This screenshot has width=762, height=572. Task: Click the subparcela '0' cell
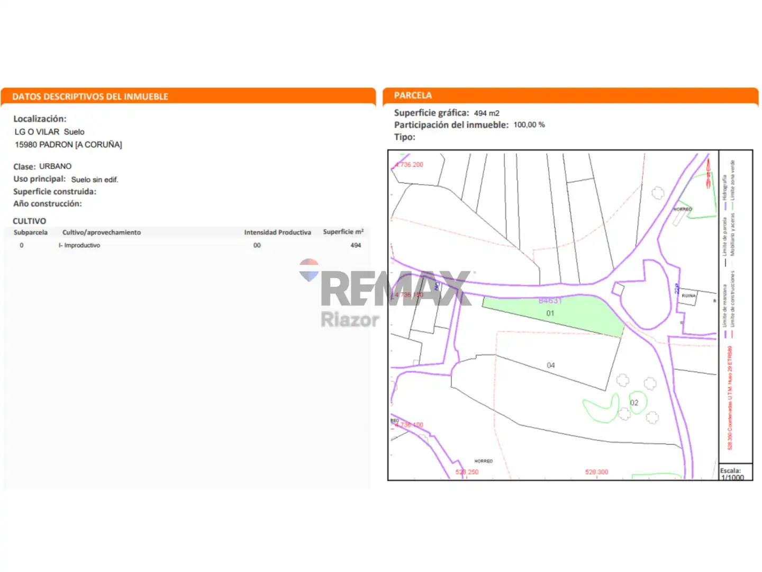(x=22, y=245)
